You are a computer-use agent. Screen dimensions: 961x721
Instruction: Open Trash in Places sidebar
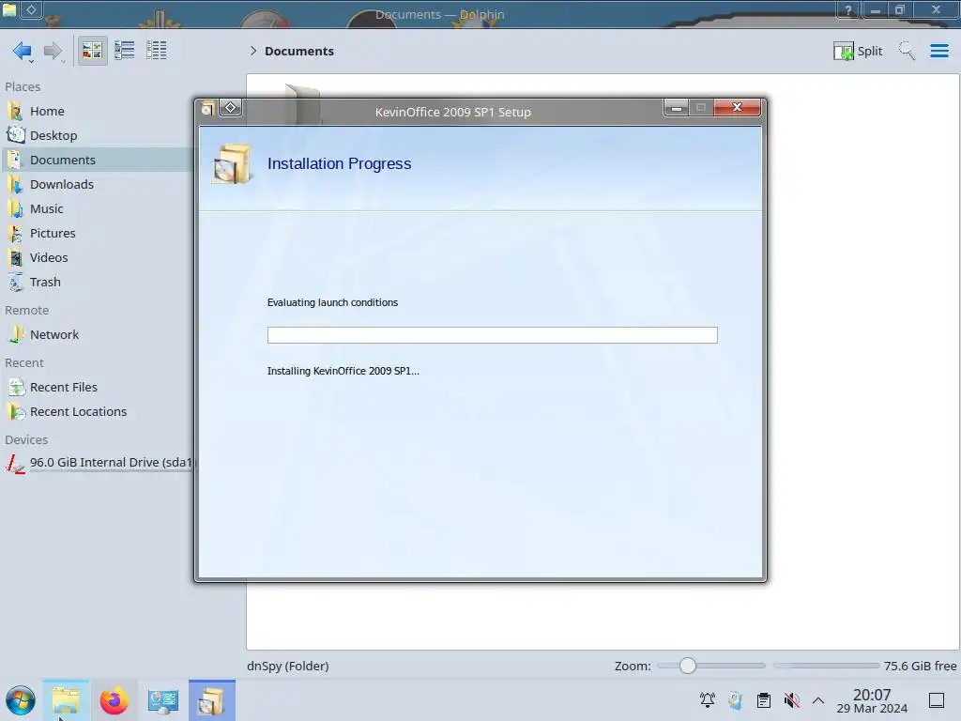point(98,283)
